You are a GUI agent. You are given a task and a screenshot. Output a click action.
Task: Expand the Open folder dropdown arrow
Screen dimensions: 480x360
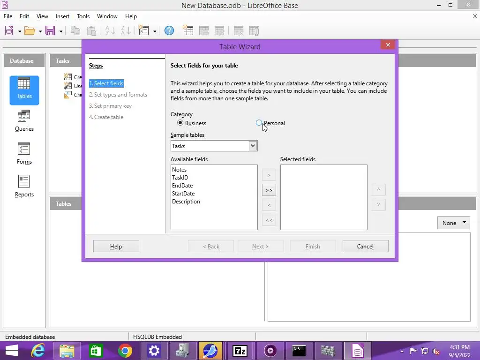(40, 31)
